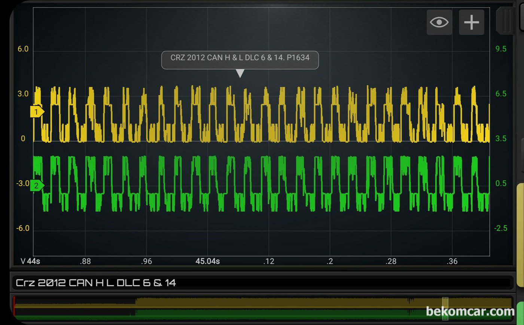Image resolution: width=524 pixels, height=325 pixels.
Task: Click the yellow 0 volt baseline label
Action: tap(23, 139)
